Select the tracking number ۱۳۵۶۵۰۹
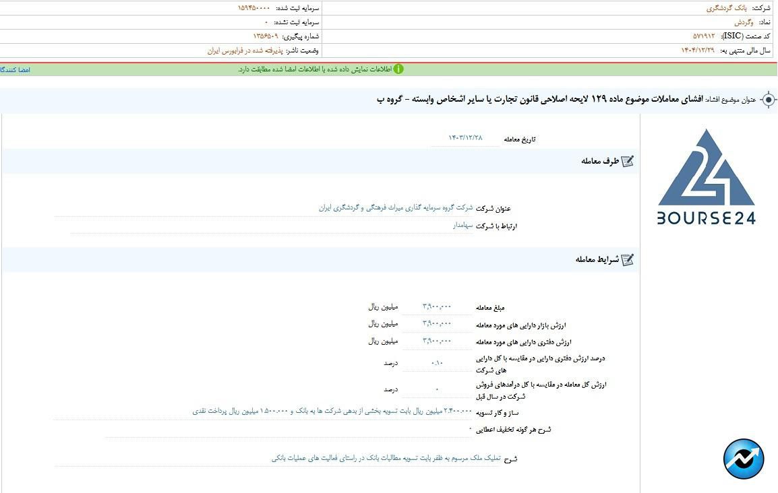This screenshot has height=493, width=778. 266,36
